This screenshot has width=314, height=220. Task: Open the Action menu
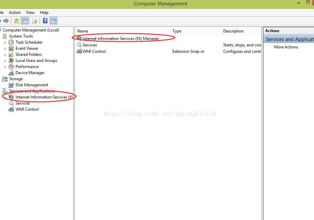coord(15,13)
